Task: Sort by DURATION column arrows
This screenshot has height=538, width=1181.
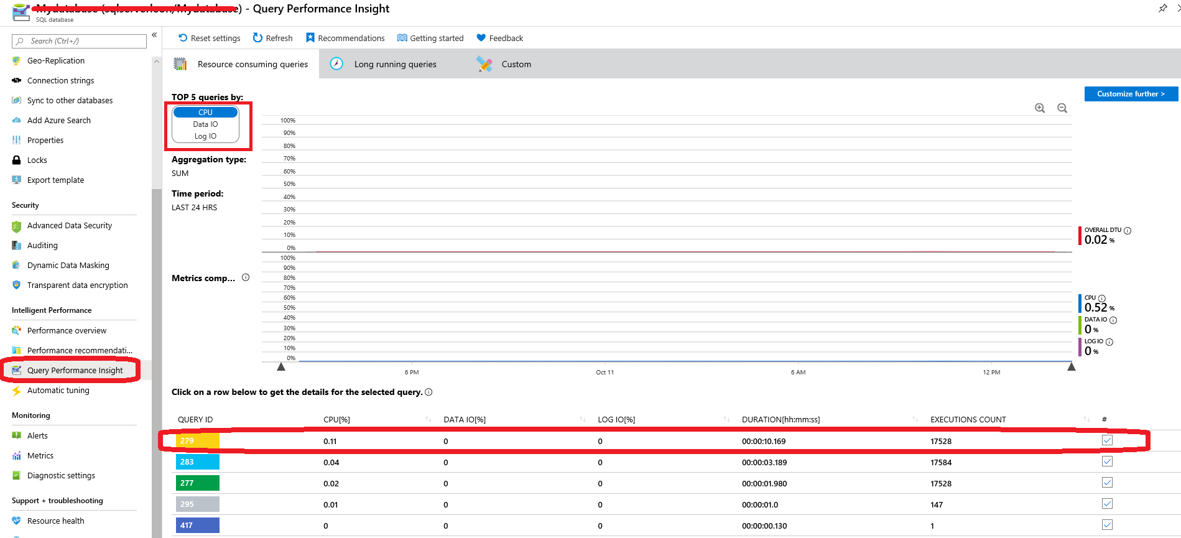Action: pos(915,419)
